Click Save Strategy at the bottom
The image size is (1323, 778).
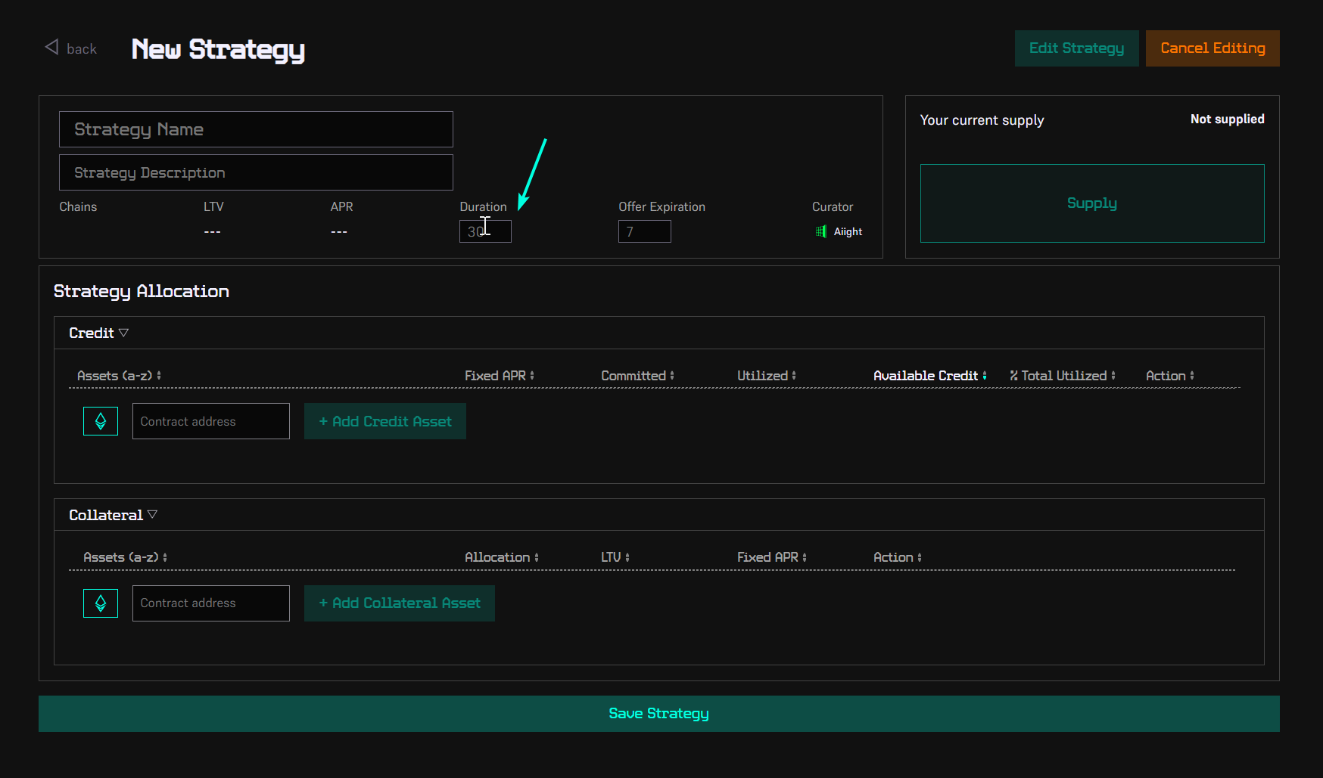click(658, 713)
